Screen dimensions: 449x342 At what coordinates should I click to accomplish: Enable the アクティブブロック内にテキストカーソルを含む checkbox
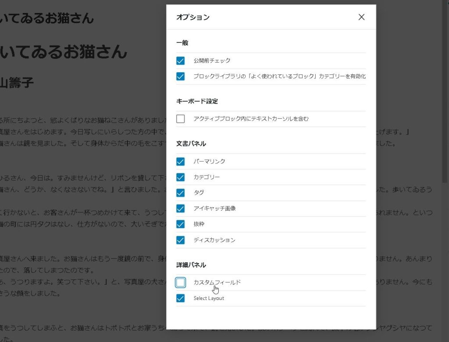point(180,119)
